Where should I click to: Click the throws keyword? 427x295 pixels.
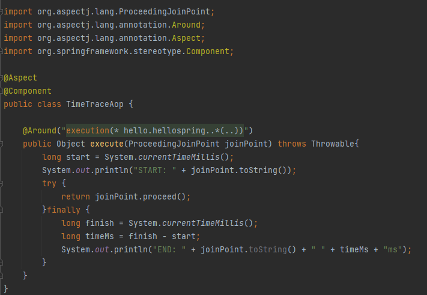pos(292,144)
